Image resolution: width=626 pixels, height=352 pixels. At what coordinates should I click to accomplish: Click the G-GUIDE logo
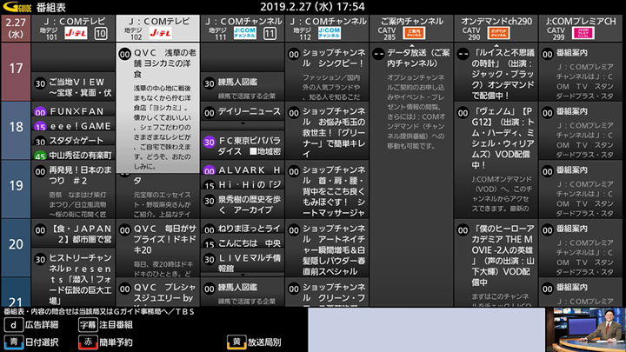click(17, 7)
